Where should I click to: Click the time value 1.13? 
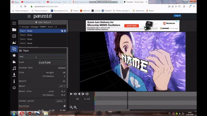pos(87,99)
